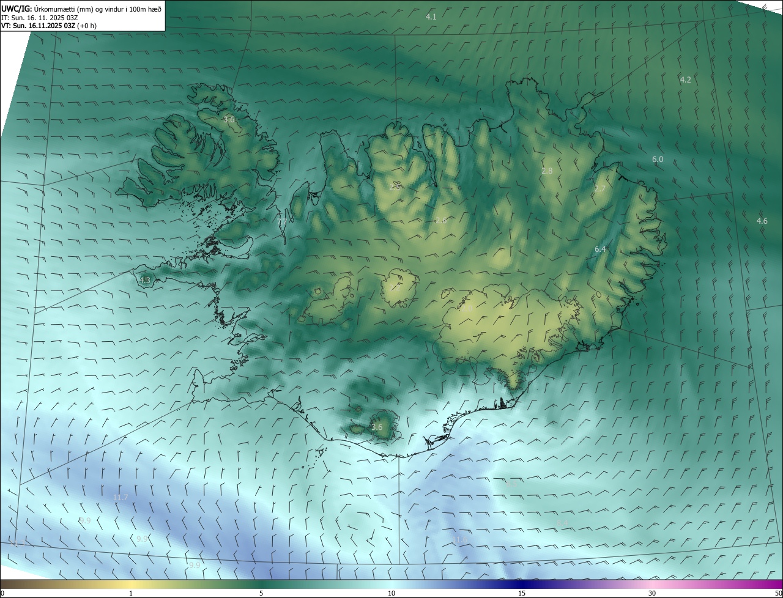
Task: Click the 6.4 value label
Action: 600,249
